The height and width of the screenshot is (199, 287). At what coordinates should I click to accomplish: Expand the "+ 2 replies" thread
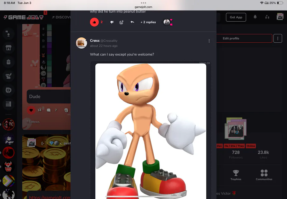point(148,22)
